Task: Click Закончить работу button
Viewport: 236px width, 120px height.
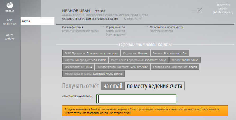Action: pyautogui.click(x=223, y=8)
